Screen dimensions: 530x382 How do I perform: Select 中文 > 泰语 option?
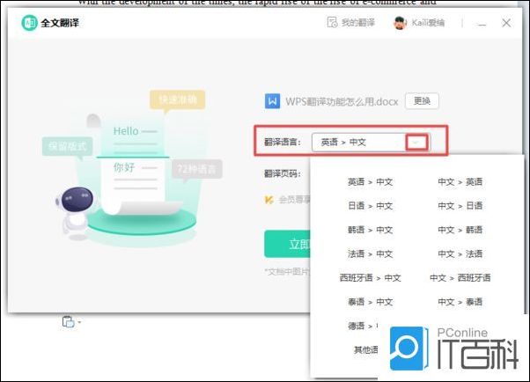tap(460, 302)
